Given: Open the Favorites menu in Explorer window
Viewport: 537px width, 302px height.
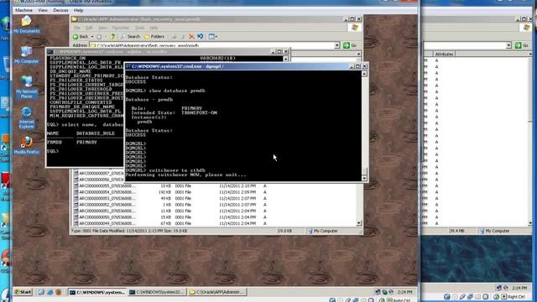Looking at the screenshot, I should (x=121, y=28).
